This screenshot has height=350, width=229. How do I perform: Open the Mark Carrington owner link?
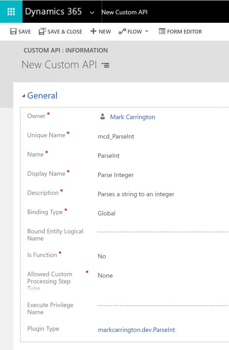point(133,117)
